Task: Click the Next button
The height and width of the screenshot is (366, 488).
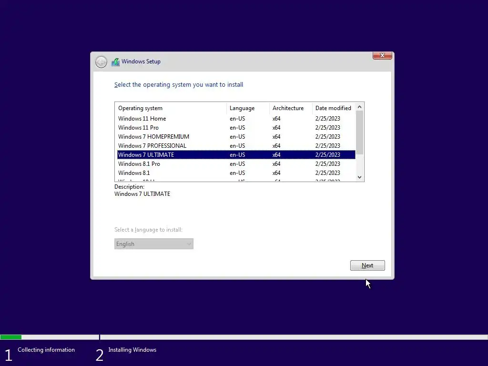Action: pyautogui.click(x=367, y=265)
